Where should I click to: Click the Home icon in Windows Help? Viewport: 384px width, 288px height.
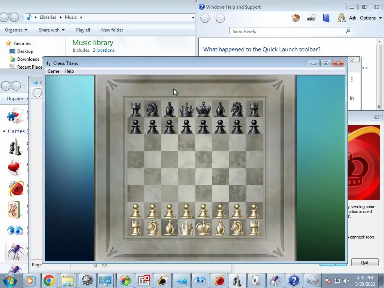coord(295,18)
